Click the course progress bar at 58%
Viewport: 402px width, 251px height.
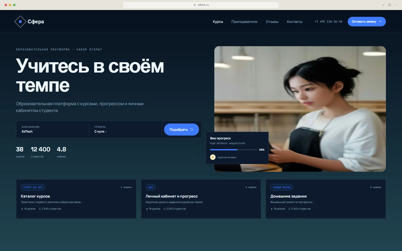point(233,150)
